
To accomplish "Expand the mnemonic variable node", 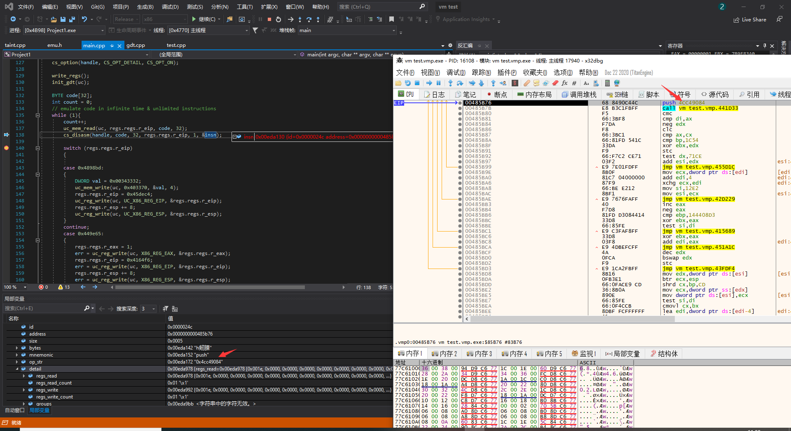I will tap(17, 355).
